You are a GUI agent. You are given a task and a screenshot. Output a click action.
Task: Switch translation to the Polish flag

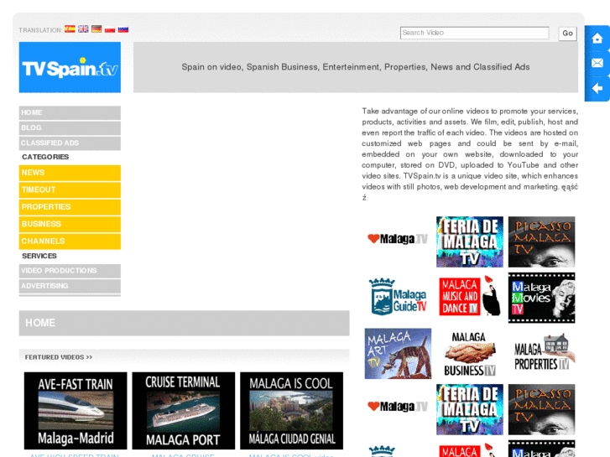click(x=110, y=29)
